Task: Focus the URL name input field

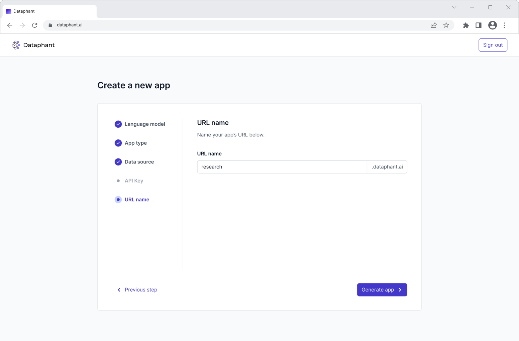Action: coord(282,167)
